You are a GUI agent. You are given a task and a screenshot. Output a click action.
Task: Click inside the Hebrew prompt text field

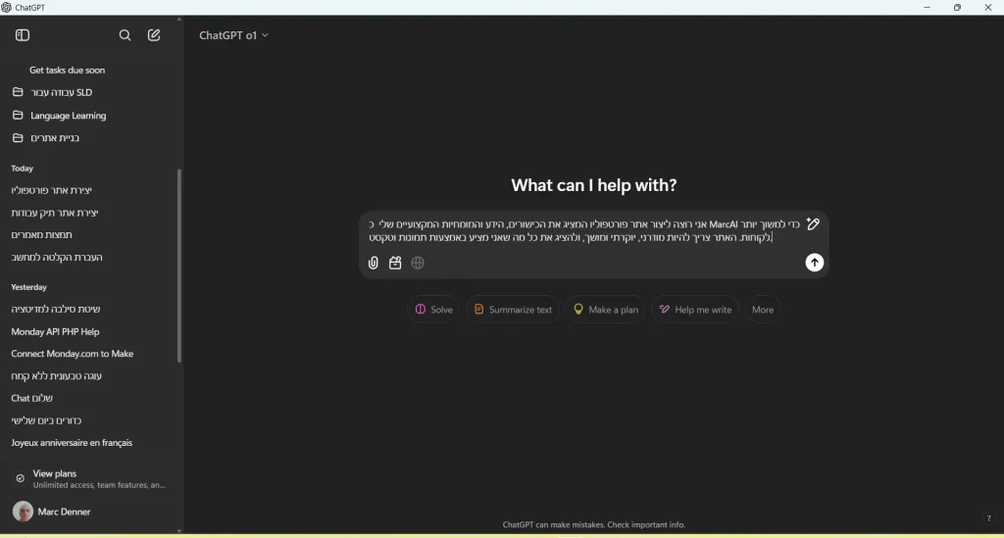click(x=584, y=231)
